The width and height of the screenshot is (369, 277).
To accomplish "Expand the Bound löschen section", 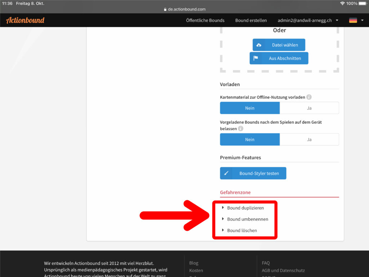I will (241, 230).
